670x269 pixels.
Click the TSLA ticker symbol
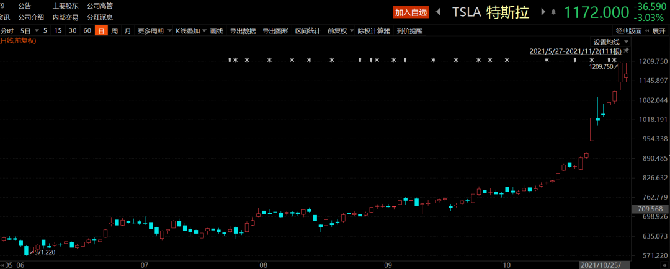(467, 13)
